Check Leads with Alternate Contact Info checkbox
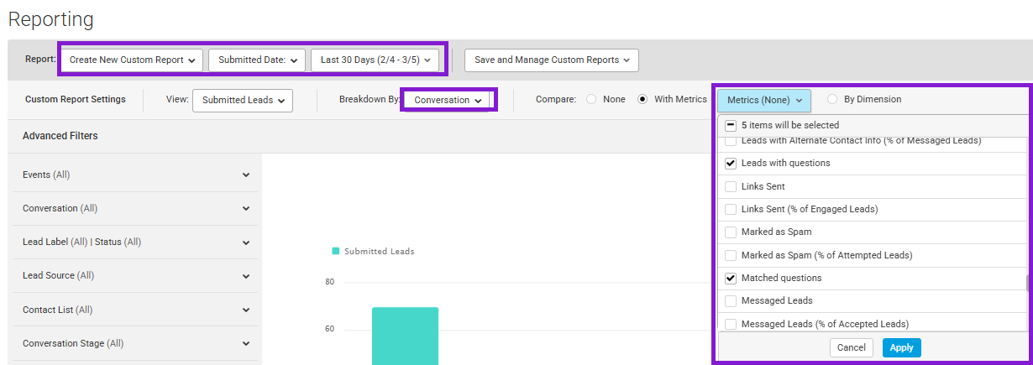Screen dimensions: 1033x365 pyautogui.click(x=731, y=141)
